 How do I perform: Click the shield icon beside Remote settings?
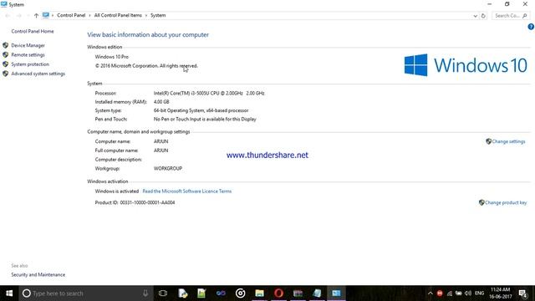click(6, 54)
